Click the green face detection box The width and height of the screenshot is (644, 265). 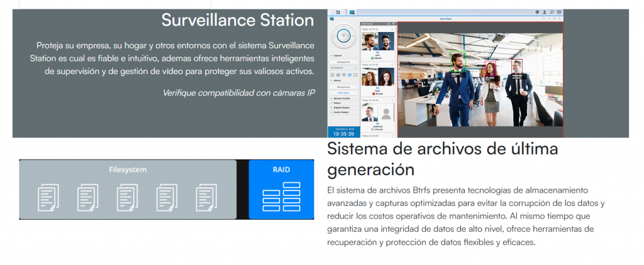457,60
